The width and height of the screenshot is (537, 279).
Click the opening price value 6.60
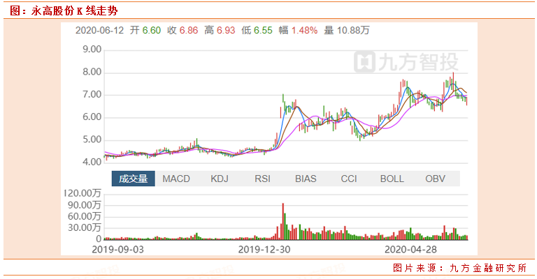point(152,31)
